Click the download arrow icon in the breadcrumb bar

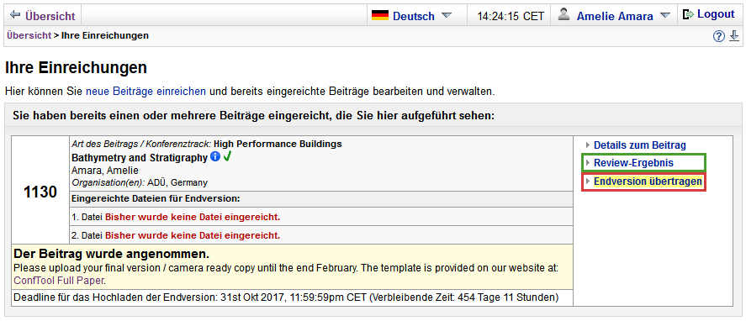click(x=734, y=35)
